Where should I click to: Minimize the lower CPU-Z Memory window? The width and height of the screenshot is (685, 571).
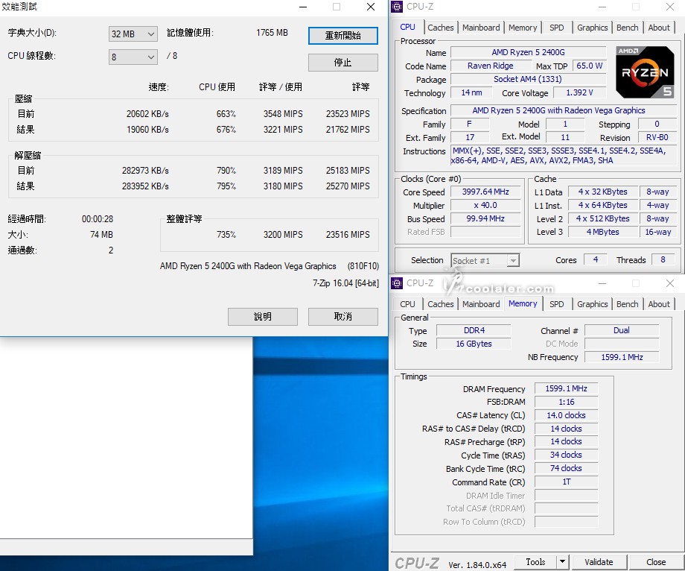pyautogui.click(x=602, y=283)
